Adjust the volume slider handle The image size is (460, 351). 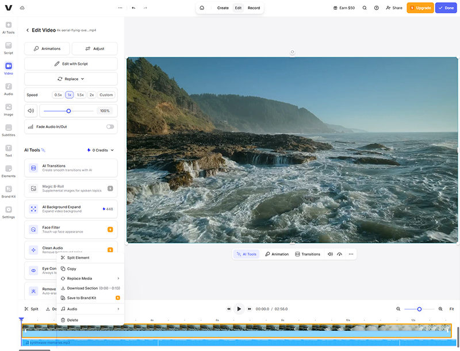point(68,111)
